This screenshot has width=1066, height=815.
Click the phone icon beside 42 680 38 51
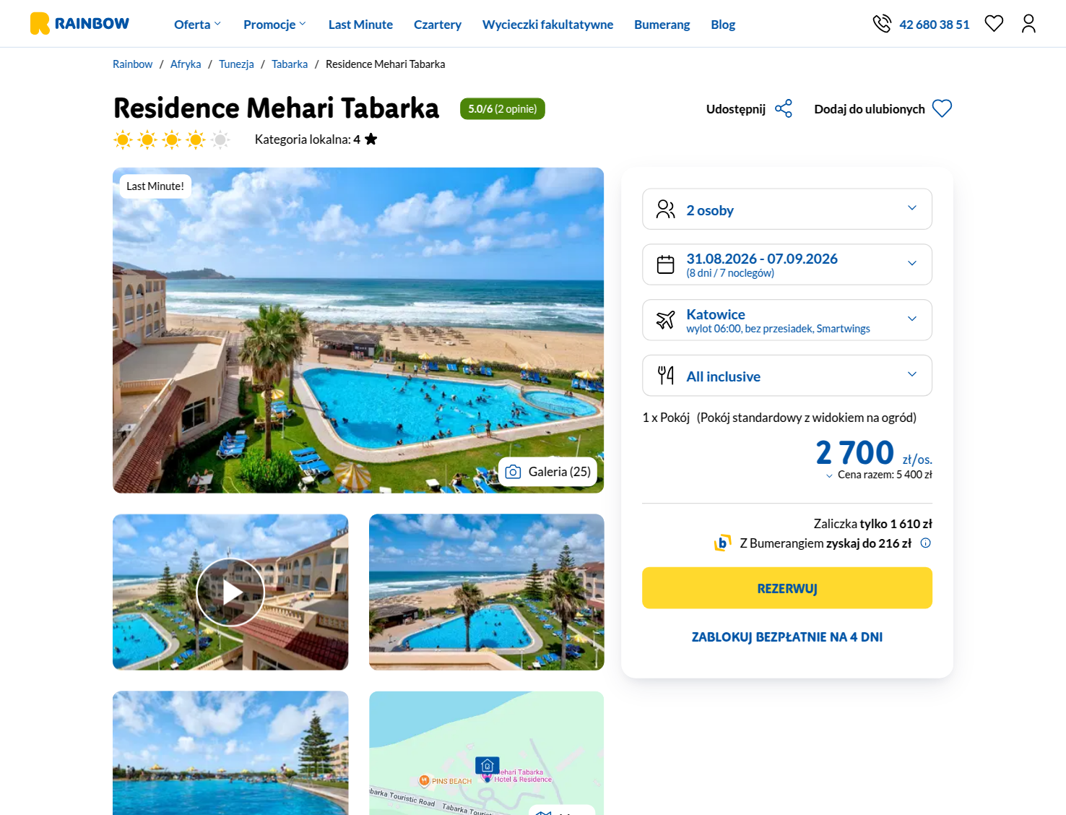coord(882,24)
